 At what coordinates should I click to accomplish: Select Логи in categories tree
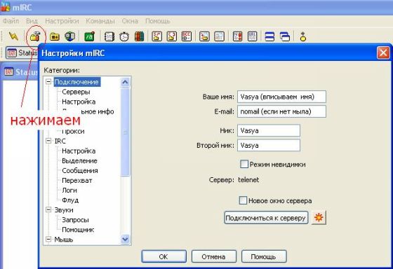click(69, 190)
